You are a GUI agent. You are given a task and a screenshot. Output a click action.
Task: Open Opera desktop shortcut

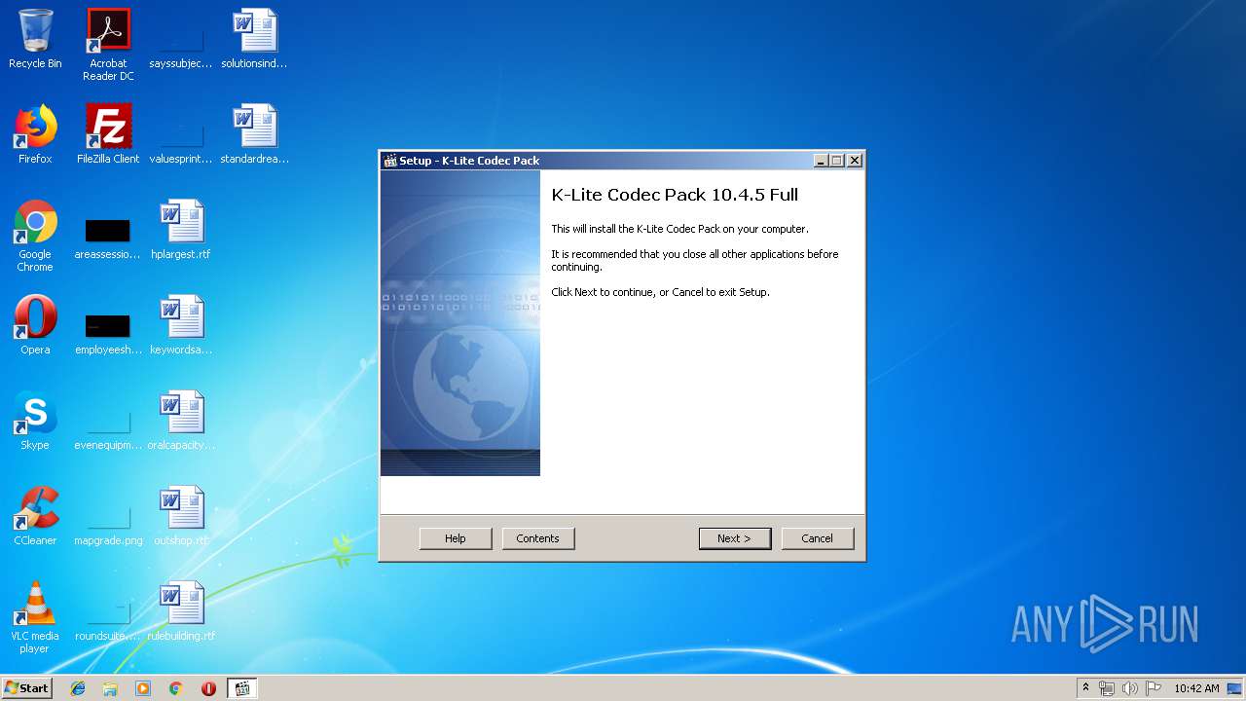(x=35, y=325)
